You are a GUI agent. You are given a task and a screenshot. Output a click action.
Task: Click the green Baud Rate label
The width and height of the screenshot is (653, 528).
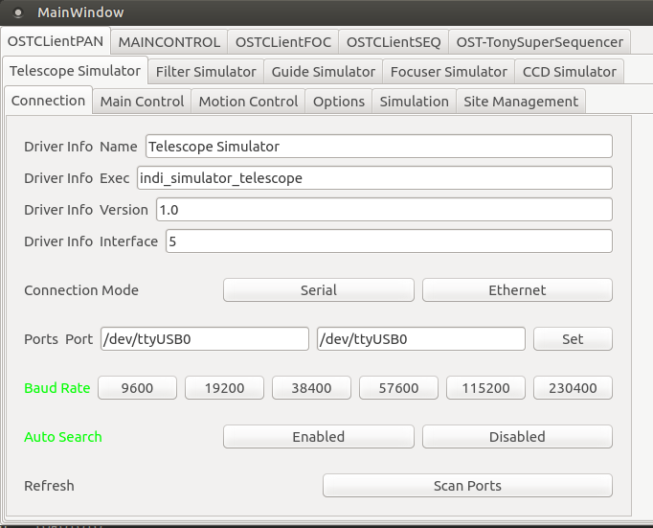tap(57, 388)
